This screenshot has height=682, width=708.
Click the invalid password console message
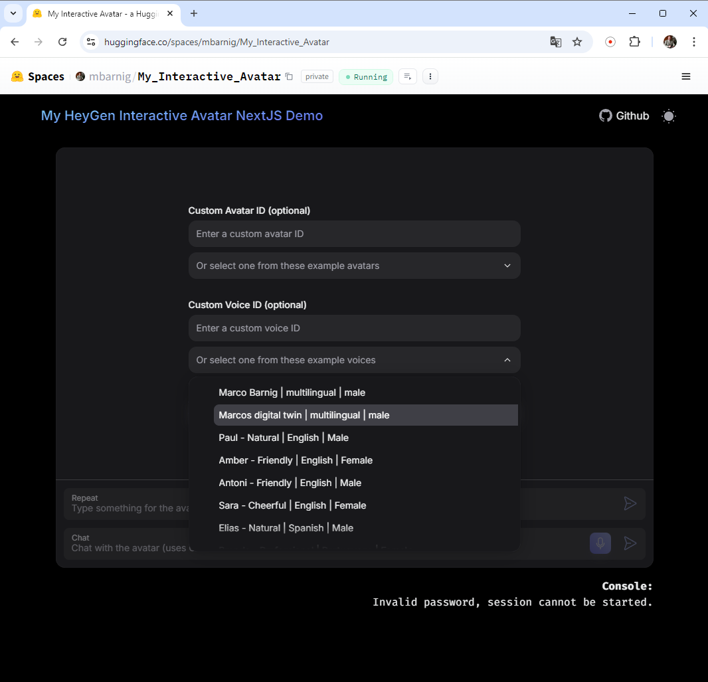[513, 602]
